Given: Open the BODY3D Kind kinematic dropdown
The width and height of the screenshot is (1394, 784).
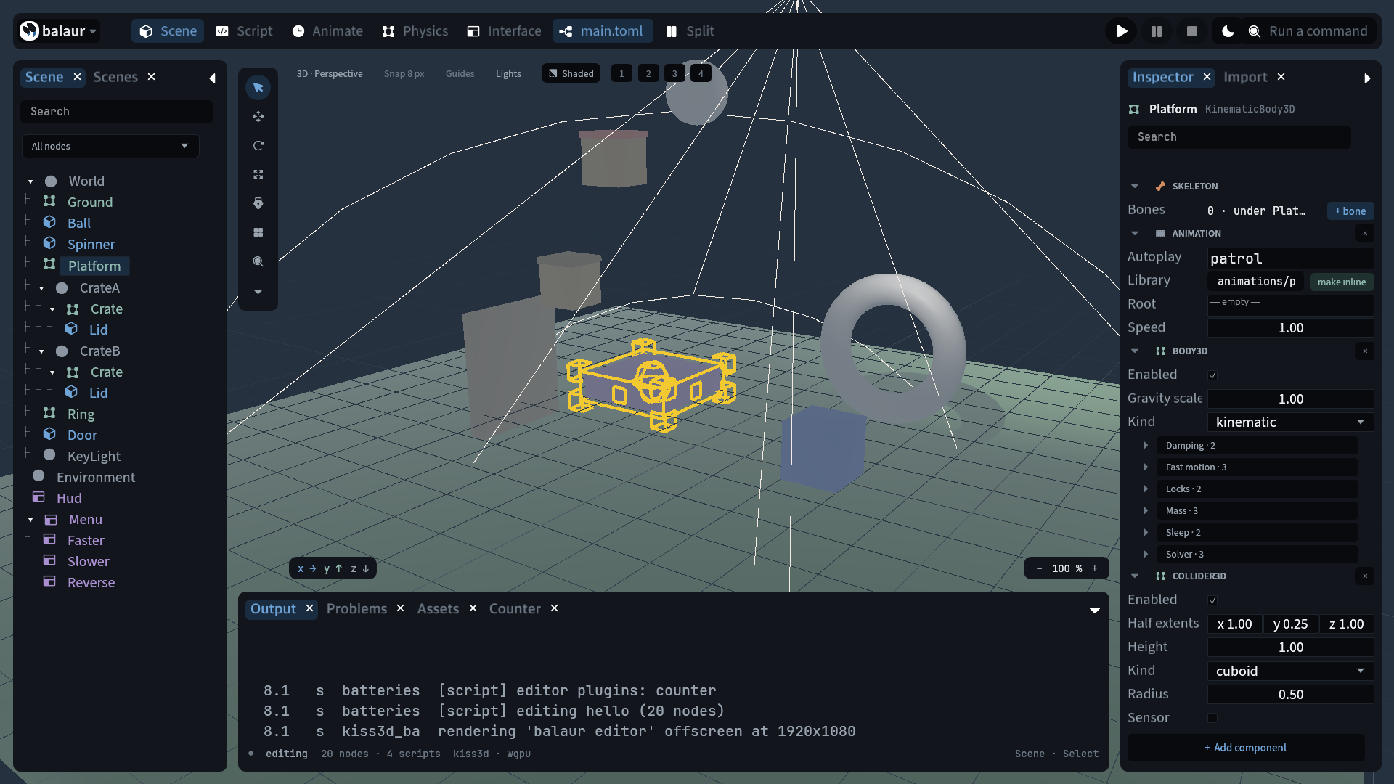Looking at the screenshot, I should pyautogui.click(x=1290, y=422).
